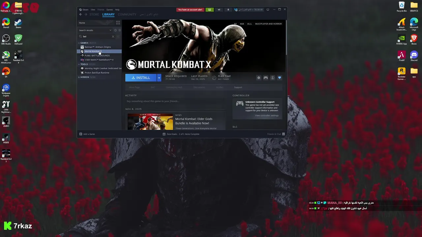Open Brave browser desktop icon

pos(414,39)
